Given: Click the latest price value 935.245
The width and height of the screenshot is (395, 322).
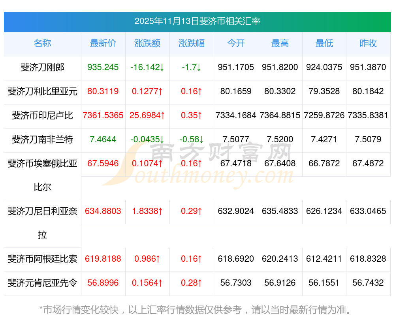Looking at the screenshot, I should [x=103, y=67].
